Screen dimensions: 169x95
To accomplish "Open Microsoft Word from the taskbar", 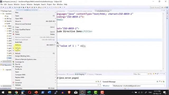I will pos(49,92).
